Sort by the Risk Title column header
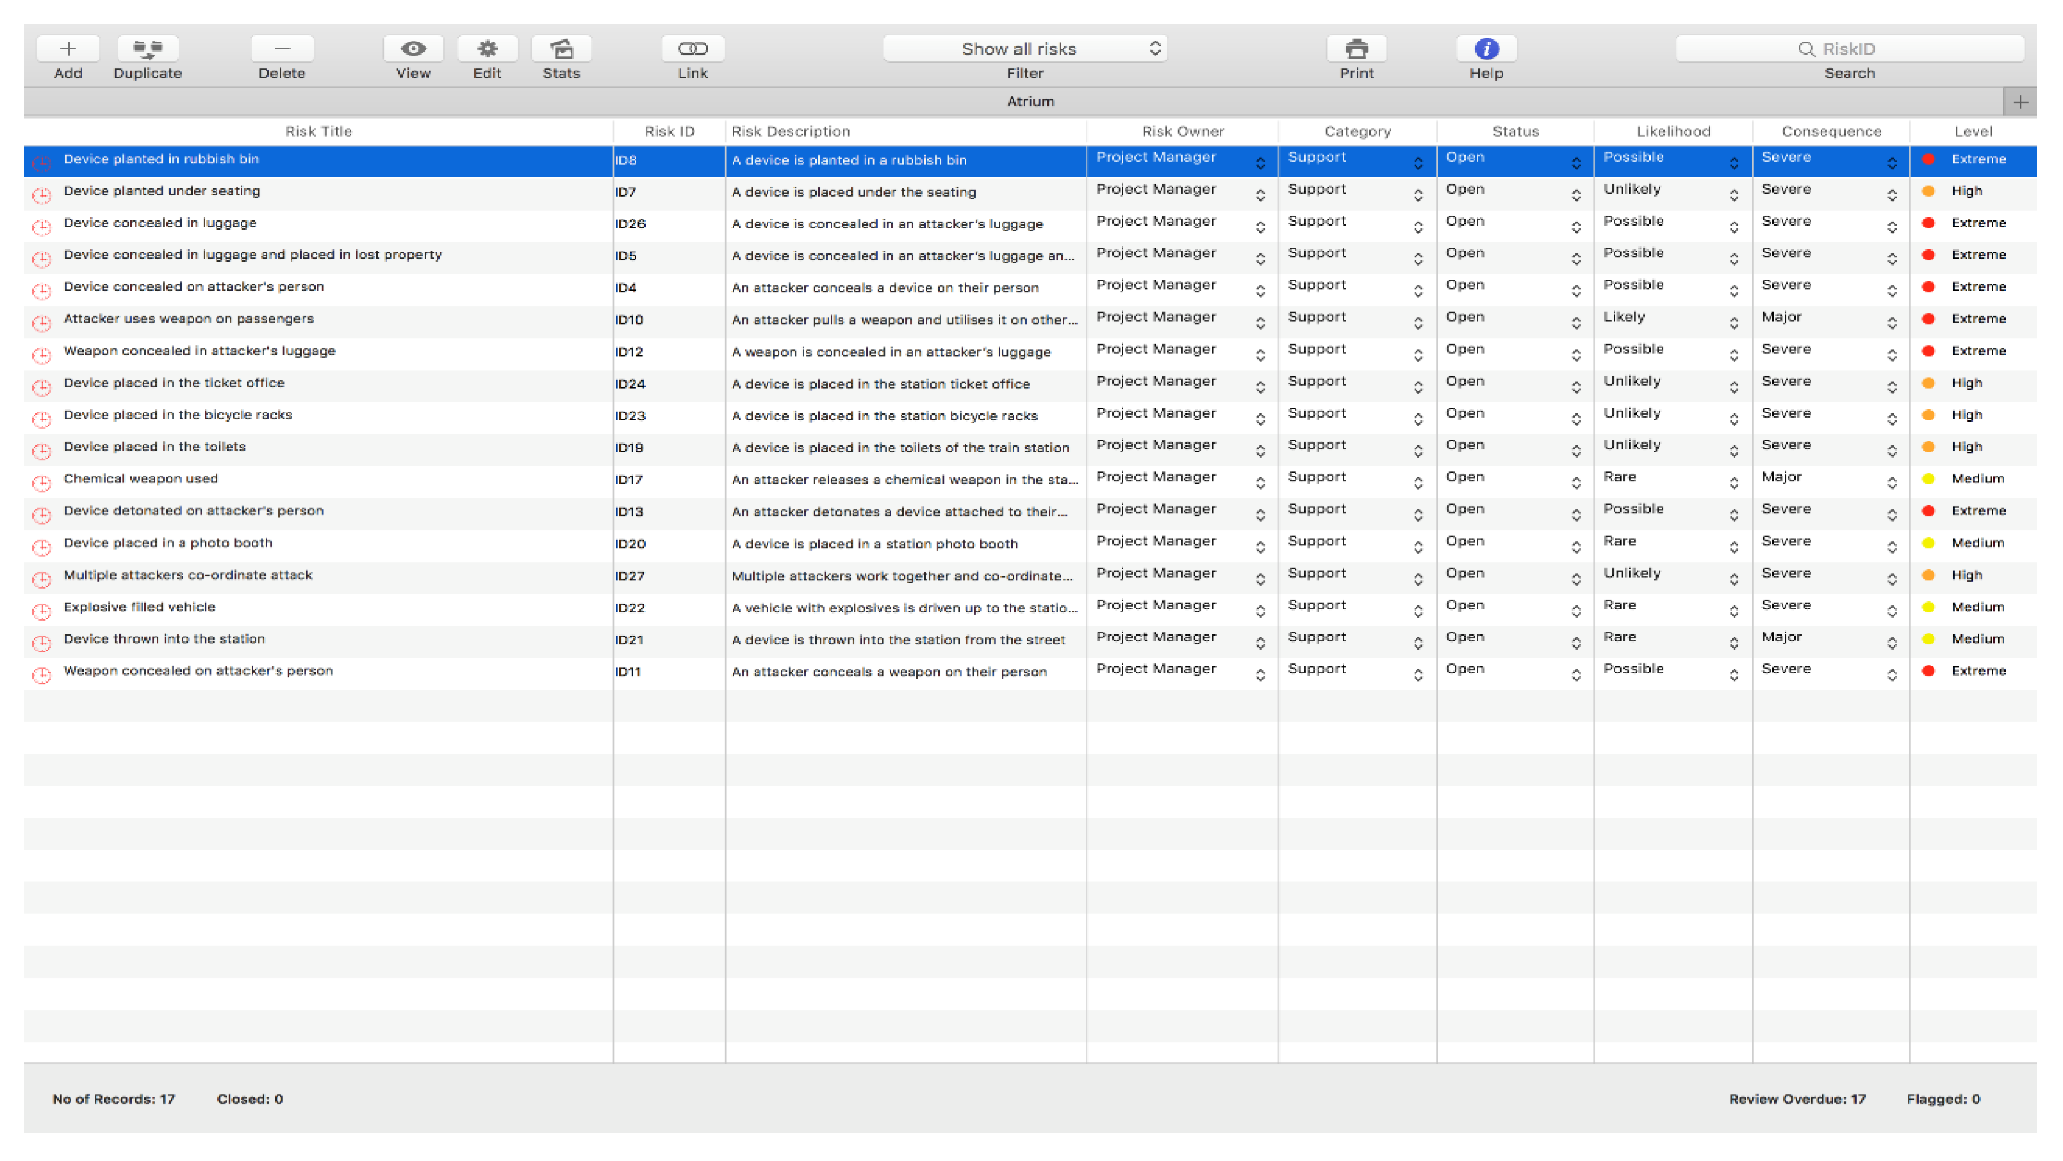2063x1161 pixels. pos(319,131)
